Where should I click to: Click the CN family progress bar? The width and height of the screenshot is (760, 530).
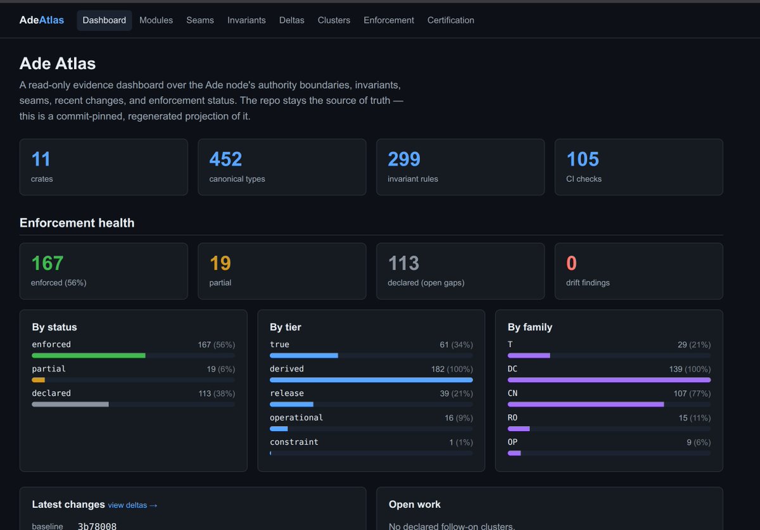(x=586, y=404)
